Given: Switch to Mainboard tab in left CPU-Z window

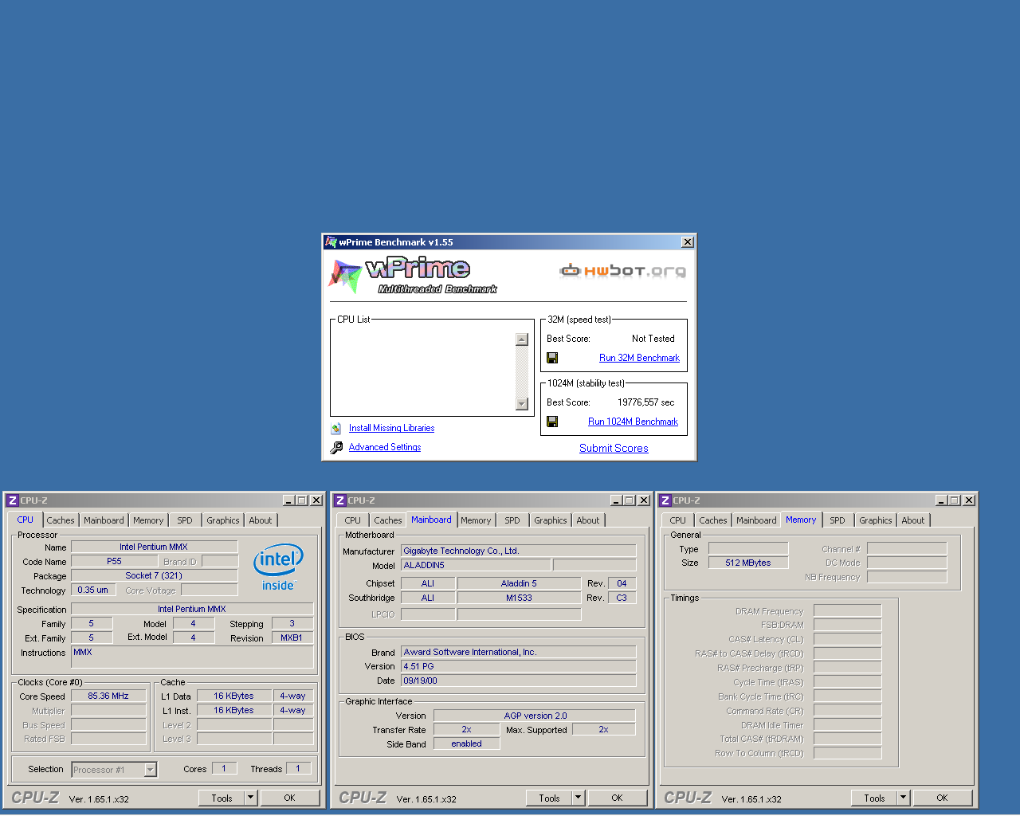Looking at the screenshot, I should (104, 520).
